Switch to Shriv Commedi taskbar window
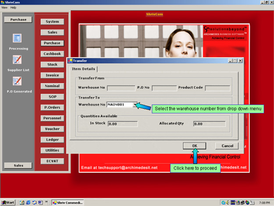Viewport: 274px width, 206px height. click(x=67, y=202)
